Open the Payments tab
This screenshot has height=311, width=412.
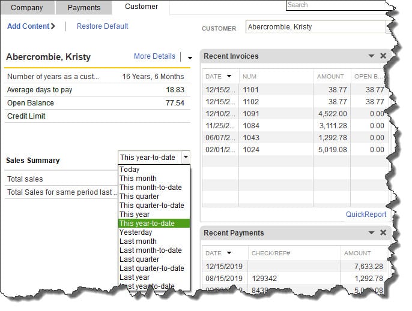pyautogui.click(x=84, y=8)
